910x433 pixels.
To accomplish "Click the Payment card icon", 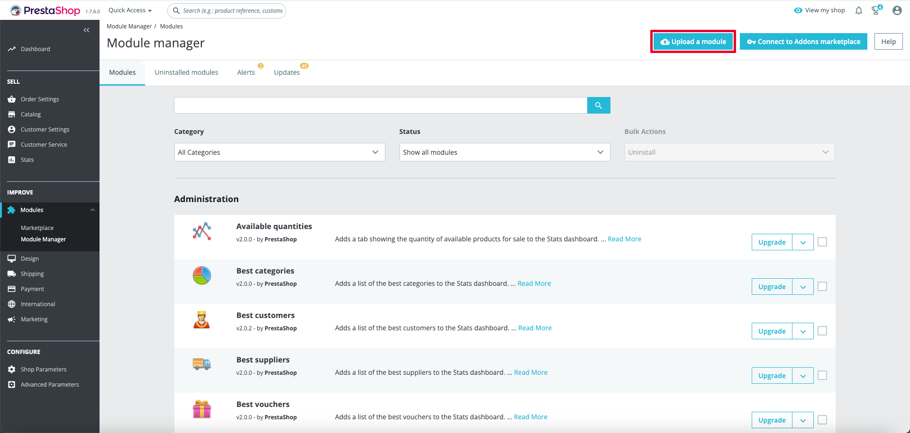I will point(11,289).
